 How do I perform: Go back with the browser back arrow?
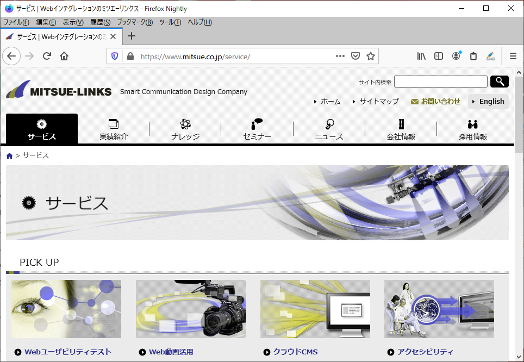pos(11,56)
